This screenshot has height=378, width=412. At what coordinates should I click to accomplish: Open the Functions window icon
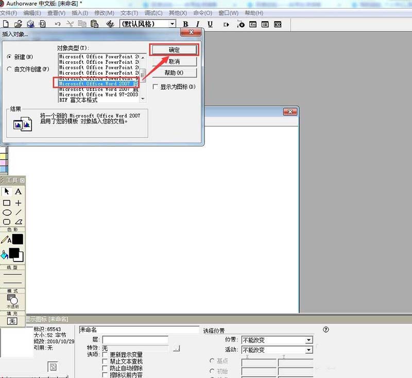(x=253, y=24)
